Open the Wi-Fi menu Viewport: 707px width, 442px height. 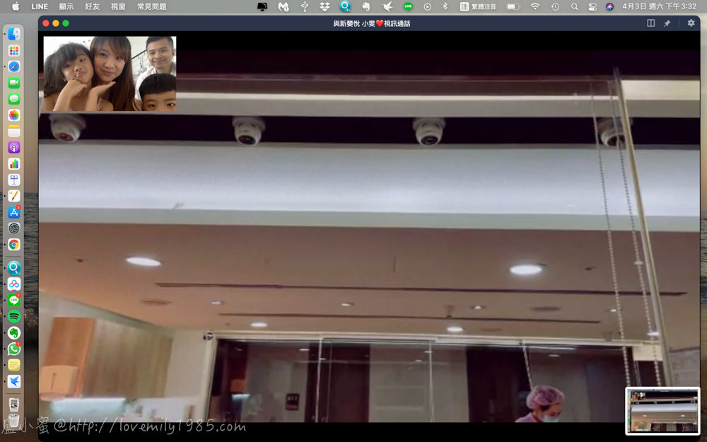point(535,6)
